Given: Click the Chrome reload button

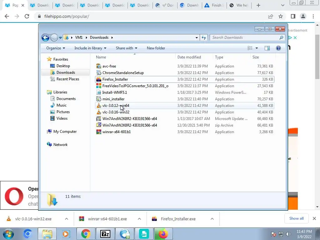Looking at the screenshot, I should pyautogui.click(x=27, y=16).
